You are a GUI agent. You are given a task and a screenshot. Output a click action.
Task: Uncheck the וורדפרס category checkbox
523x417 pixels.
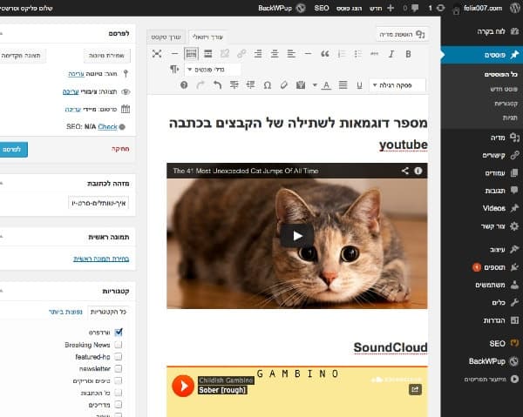click(119, 332)
